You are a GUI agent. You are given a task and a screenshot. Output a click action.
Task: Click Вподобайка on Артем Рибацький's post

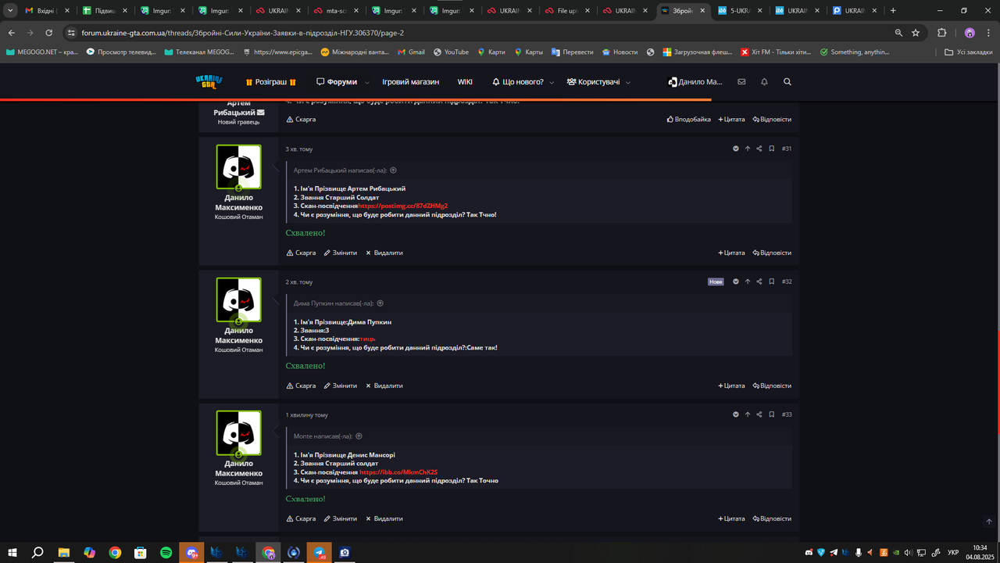pos(689,120)
